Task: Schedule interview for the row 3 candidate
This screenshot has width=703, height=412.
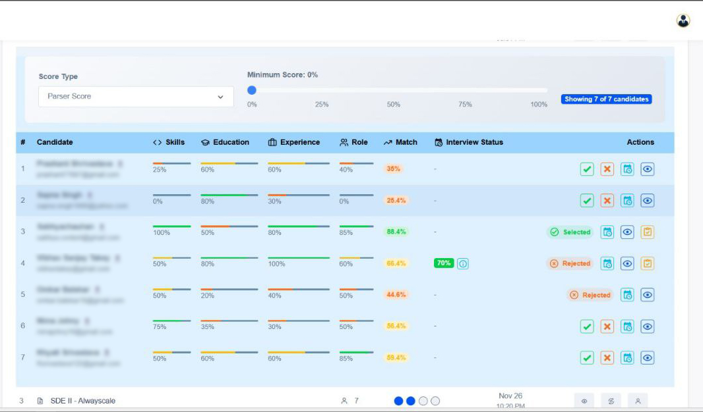Action: (x=607, y=232)
